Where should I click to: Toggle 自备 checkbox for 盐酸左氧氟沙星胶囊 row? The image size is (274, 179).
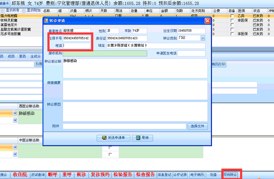pos(232,29)
